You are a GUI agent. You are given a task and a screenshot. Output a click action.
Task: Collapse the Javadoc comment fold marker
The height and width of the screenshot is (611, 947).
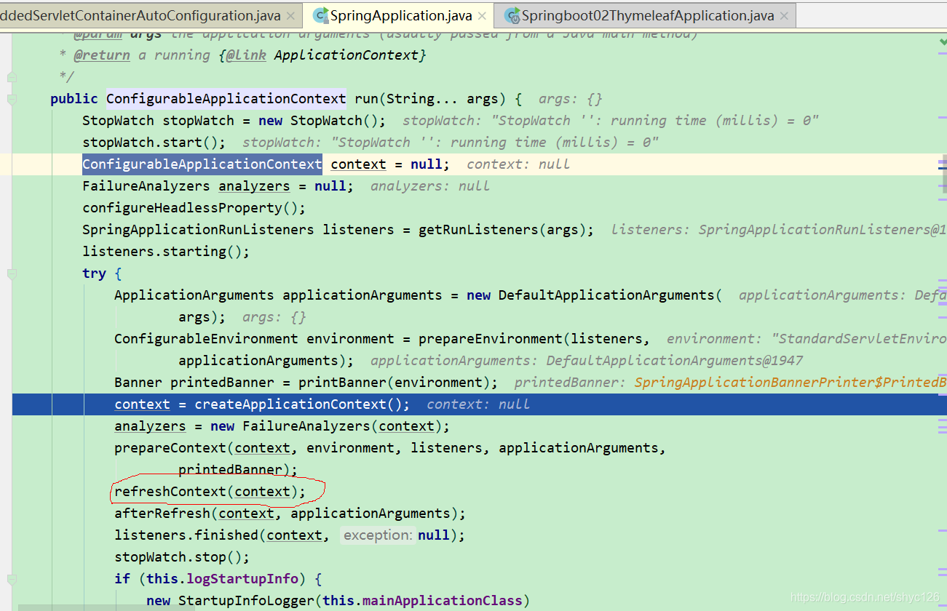[x=11, y=75]
